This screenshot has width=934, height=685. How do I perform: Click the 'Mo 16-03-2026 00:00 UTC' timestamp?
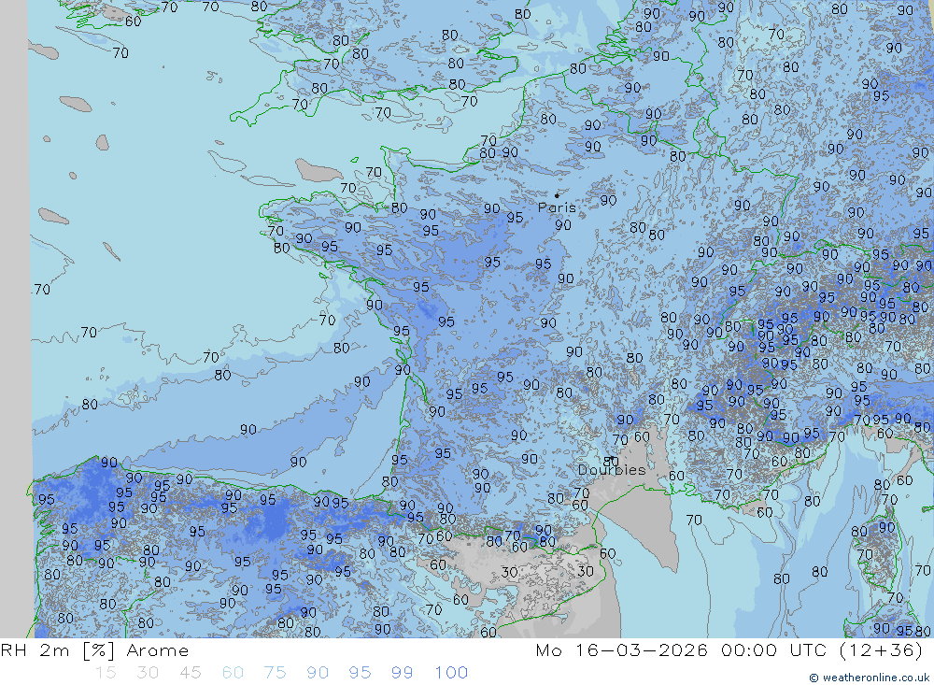pos(681,649)
